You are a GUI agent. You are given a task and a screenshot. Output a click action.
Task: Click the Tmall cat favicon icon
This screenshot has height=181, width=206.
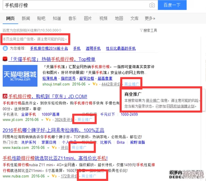[5, 59]
